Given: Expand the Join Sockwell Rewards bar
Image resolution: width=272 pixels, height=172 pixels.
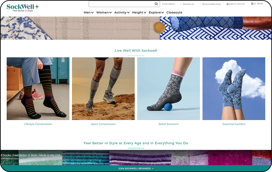Looking at the screenshot, I should coord(136,168).
